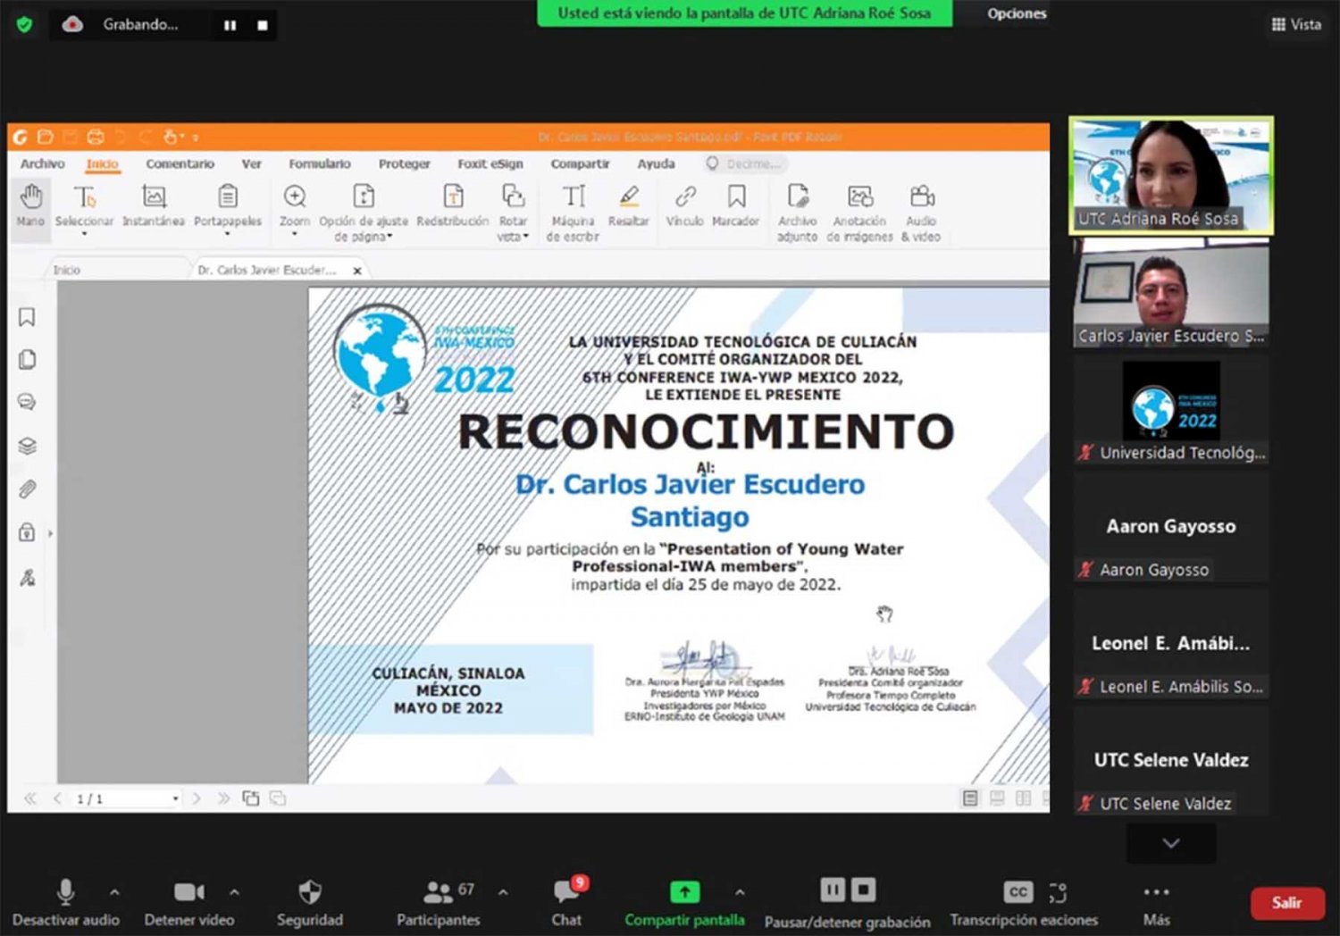This screenshot has height=936, width=1340.
Task: Switch to continuous page view mode
Action: pyautogui.click(x=997, y=798)
